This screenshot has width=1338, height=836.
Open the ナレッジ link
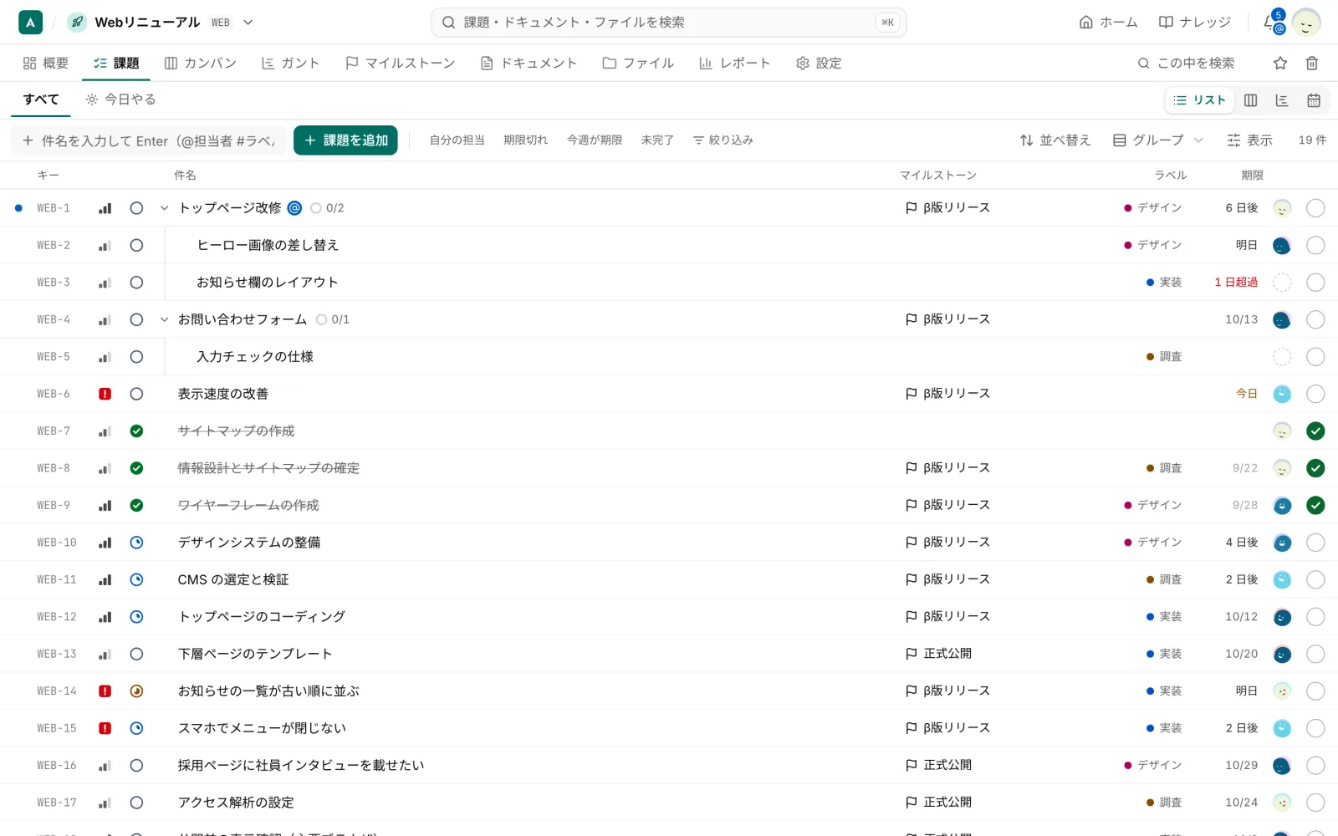pyautogui.click(x=1194, y=23)
